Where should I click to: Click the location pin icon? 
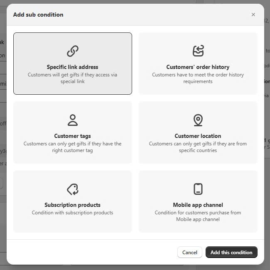coord(198,120)
